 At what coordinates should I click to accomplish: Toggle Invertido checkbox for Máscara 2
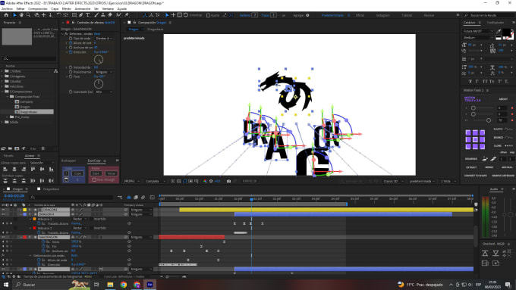point(91,228)
